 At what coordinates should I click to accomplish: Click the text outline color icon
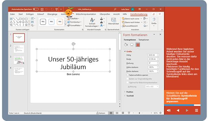pyautogui.click(x=101, y=22)
